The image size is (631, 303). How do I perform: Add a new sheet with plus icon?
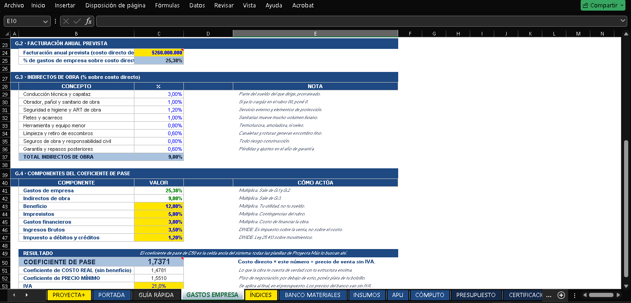[561, 295]
